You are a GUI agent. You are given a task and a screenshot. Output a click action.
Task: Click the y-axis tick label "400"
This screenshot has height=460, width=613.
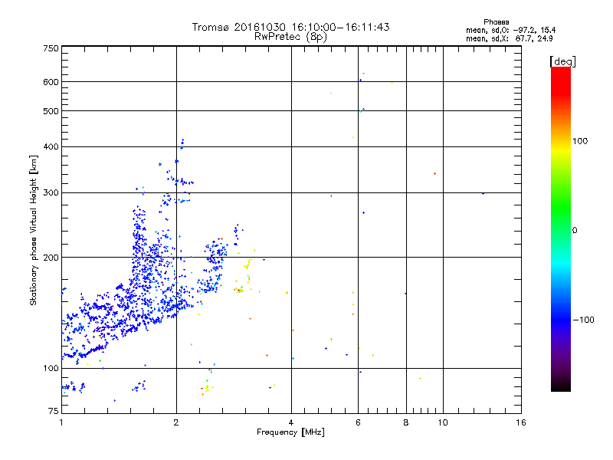tap(51, 146)
